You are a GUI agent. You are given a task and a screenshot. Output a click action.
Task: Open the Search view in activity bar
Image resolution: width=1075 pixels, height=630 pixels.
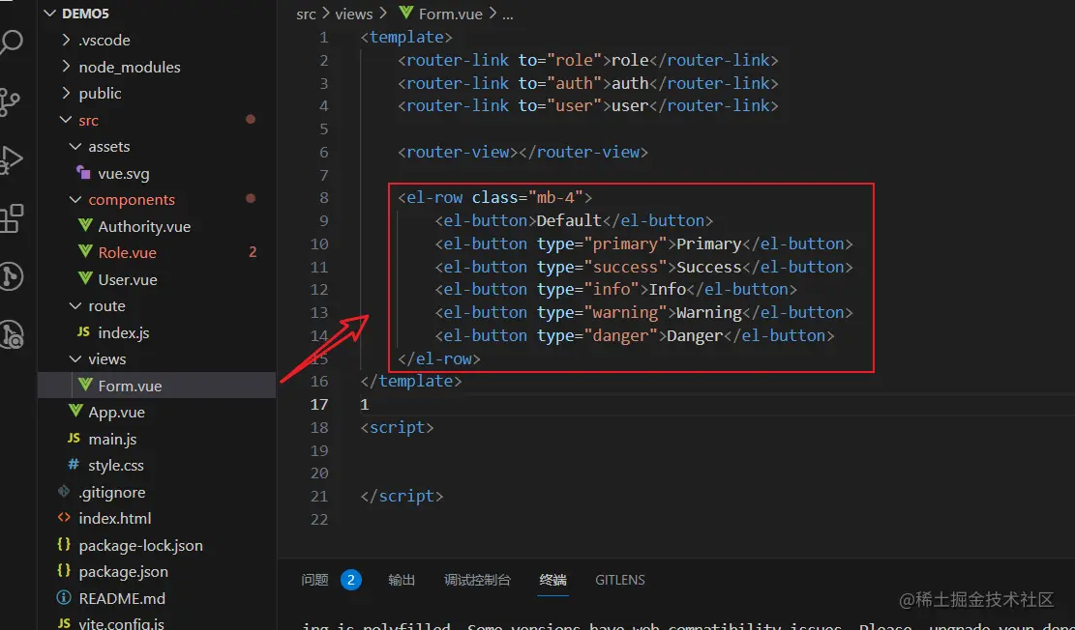pos(10,43)
